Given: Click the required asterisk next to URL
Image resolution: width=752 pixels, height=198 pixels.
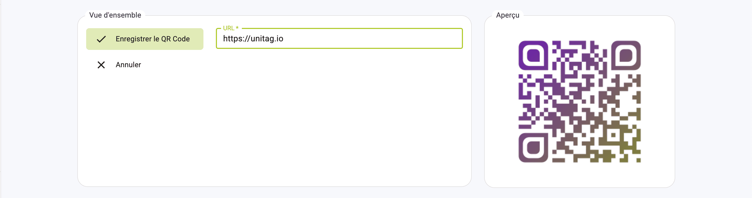Looking at the screenshot, I should click(237, 28).
